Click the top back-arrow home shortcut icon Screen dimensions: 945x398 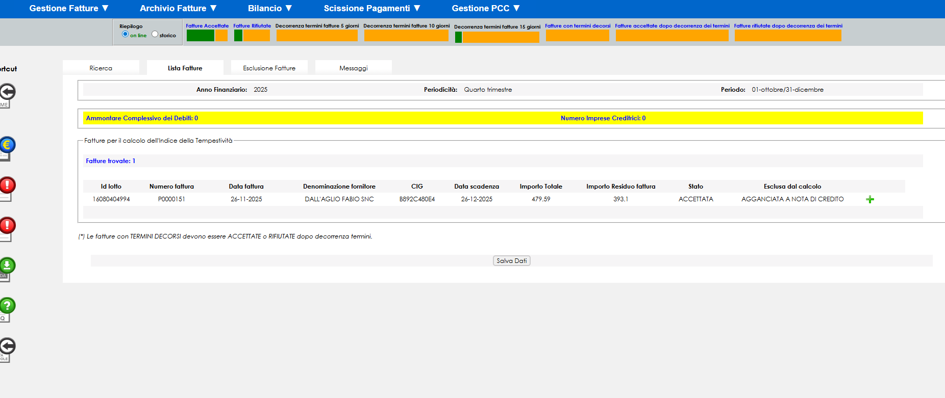point(7,92)
